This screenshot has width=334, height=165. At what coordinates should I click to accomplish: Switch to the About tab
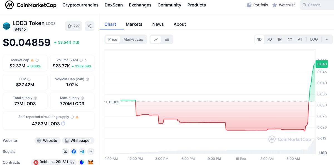180,24
